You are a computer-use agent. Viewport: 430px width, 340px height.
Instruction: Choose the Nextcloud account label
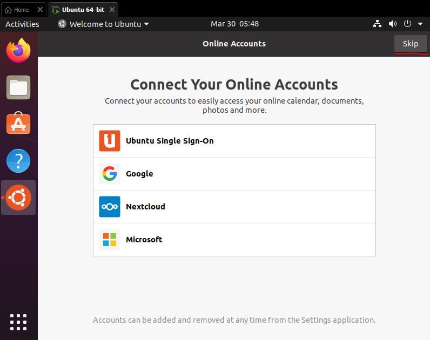coord(145,207)
